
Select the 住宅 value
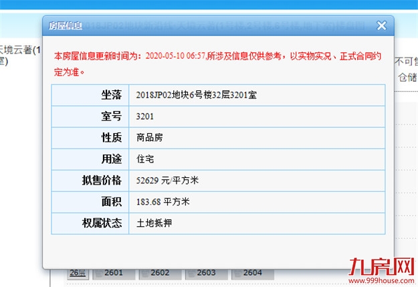point(145,159)
